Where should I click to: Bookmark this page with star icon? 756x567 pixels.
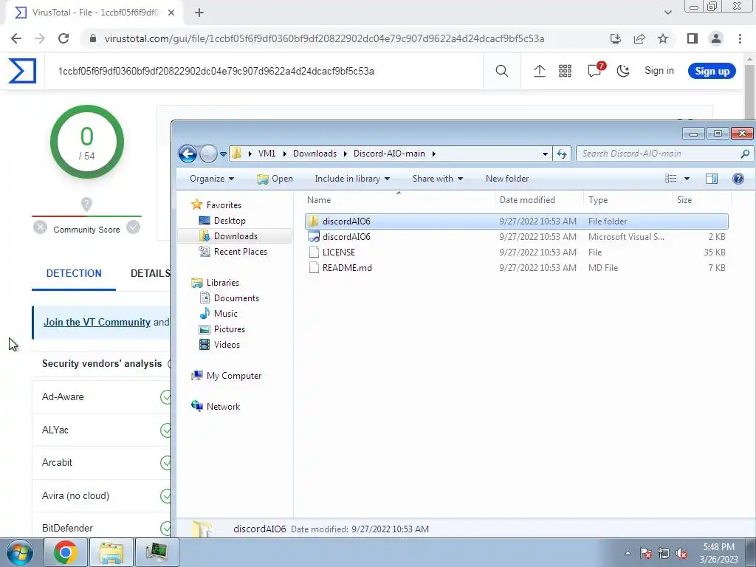tap(663, 38)
